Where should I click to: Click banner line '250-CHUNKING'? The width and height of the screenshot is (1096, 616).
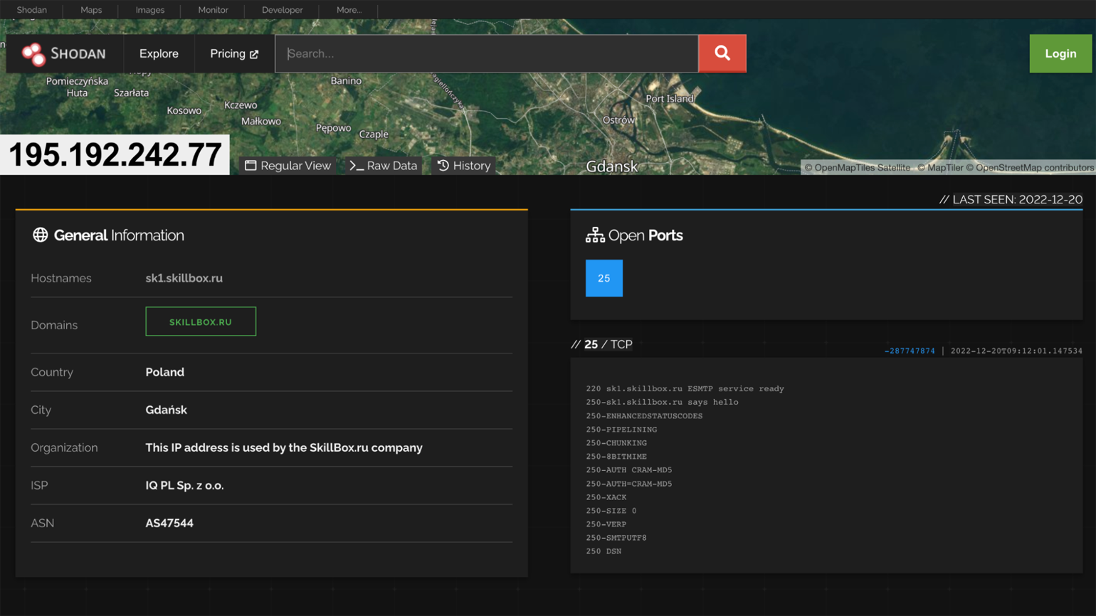pos(616,442)
